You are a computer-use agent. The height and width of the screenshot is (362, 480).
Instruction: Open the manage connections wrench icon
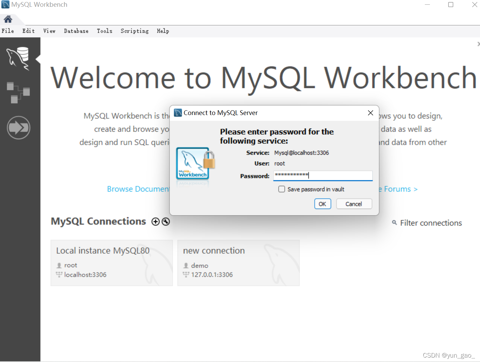(166, 222)
